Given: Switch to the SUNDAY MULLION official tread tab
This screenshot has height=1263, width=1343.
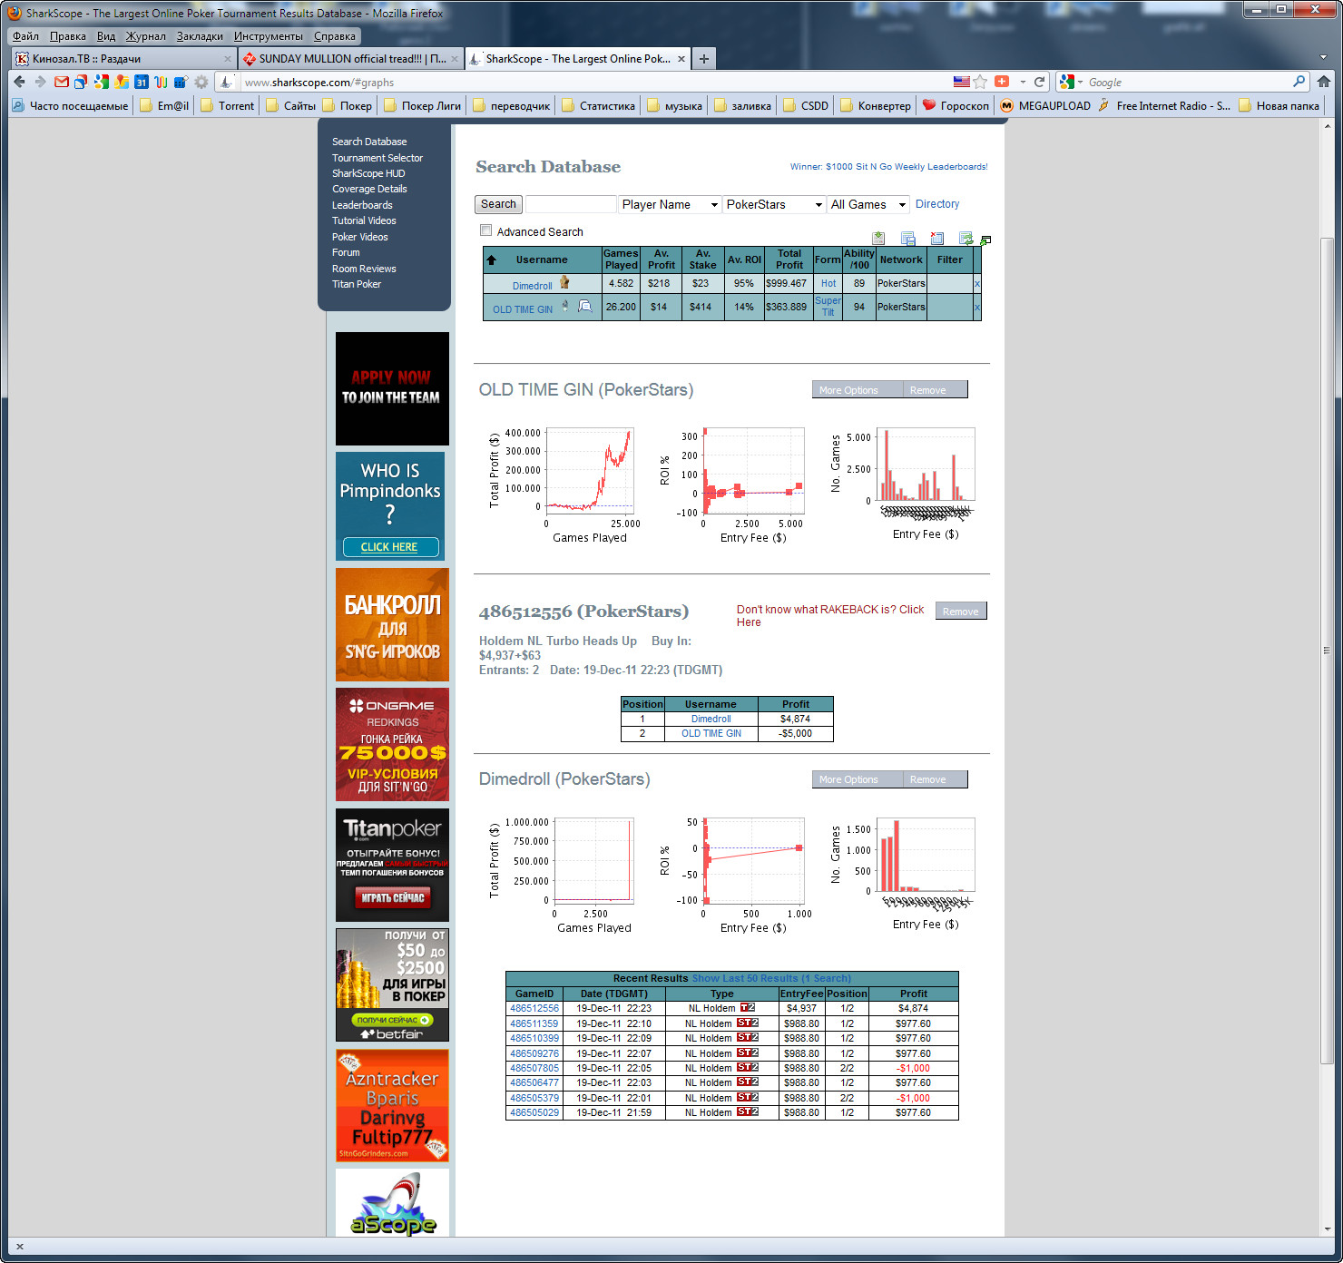Looking at the screenshot, I should [351, 59].
